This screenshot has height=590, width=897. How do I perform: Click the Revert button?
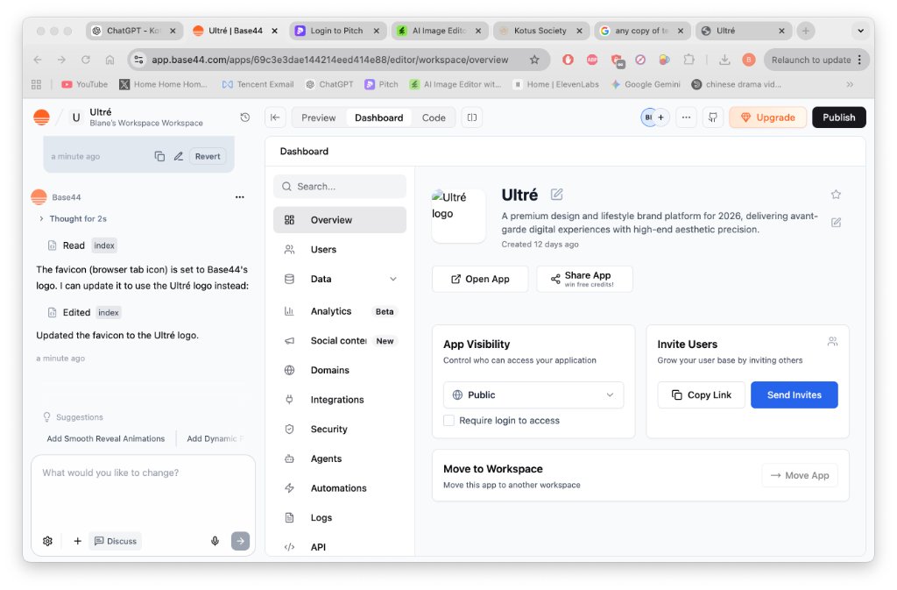pos(208,156)
